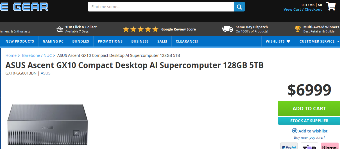Go to the Home breadcrumb
340x149 pixels.
coord(11,55)
